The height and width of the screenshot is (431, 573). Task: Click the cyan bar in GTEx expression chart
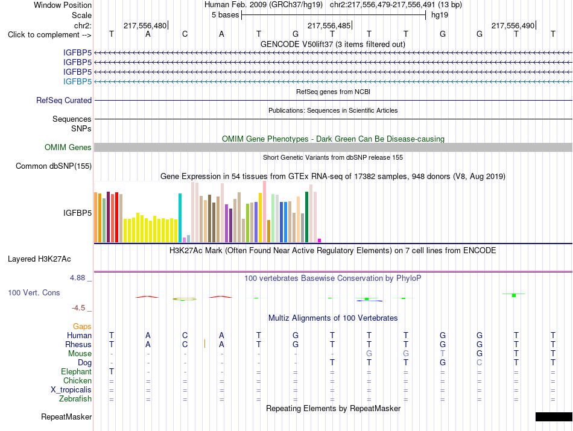pos(180,218)
